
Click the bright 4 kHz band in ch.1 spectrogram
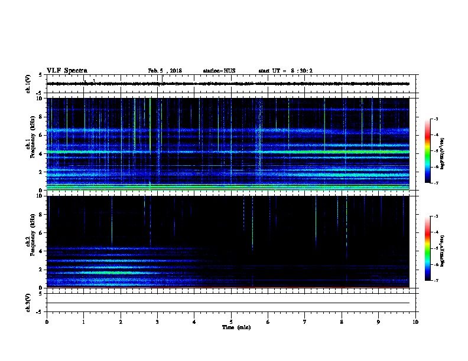pyautogui.click(x=228, y=152)
